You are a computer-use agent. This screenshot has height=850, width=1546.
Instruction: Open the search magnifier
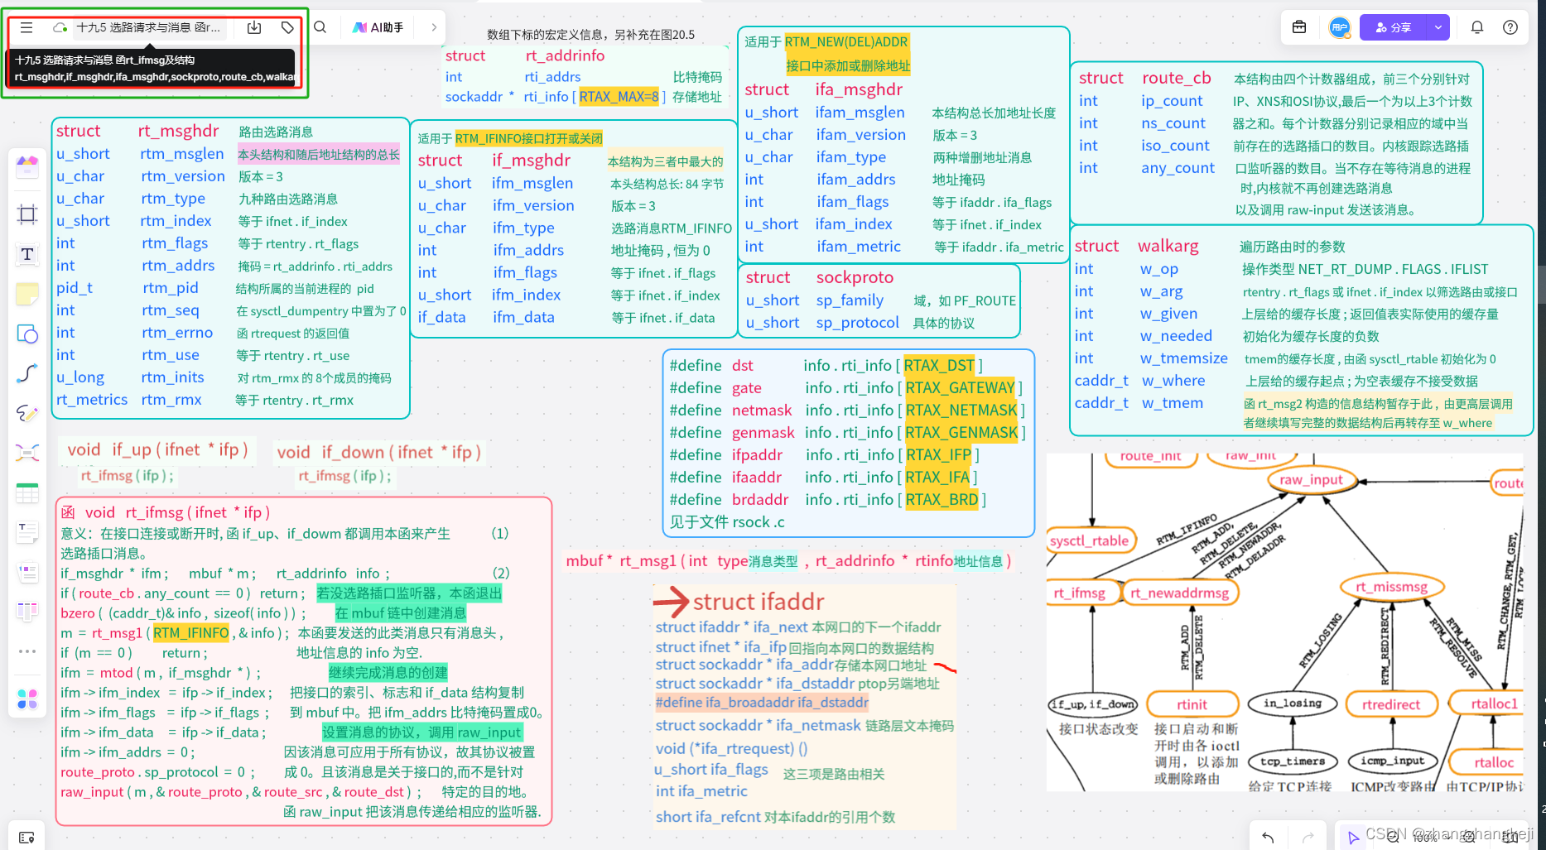pyautogui.click(x=320, y=27)
